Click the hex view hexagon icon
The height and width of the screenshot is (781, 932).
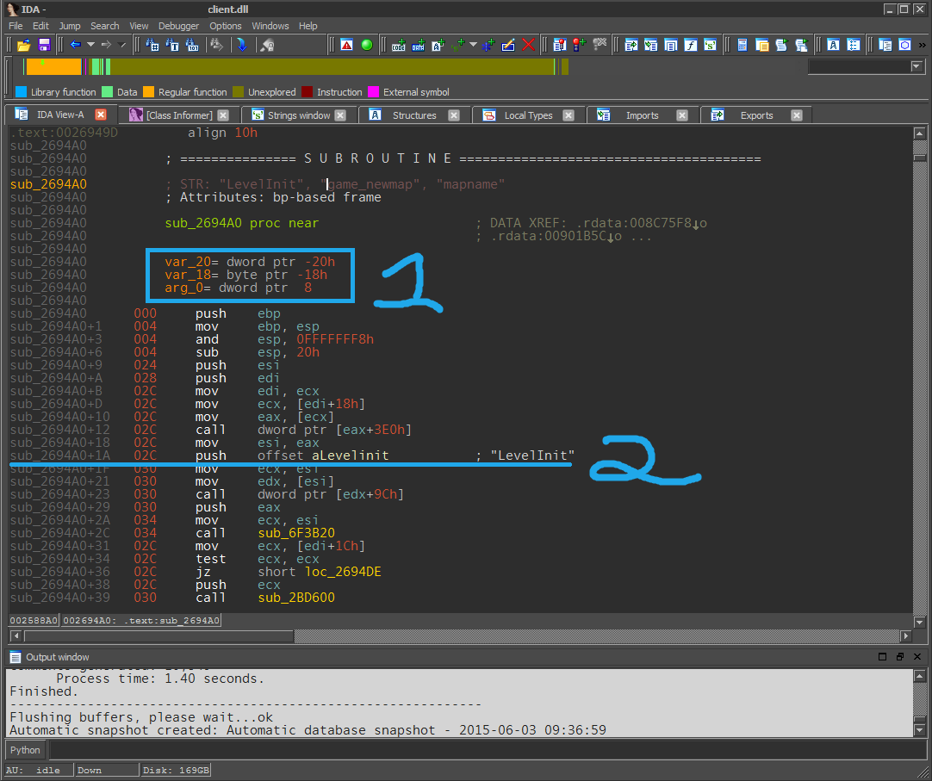point(904,45)
